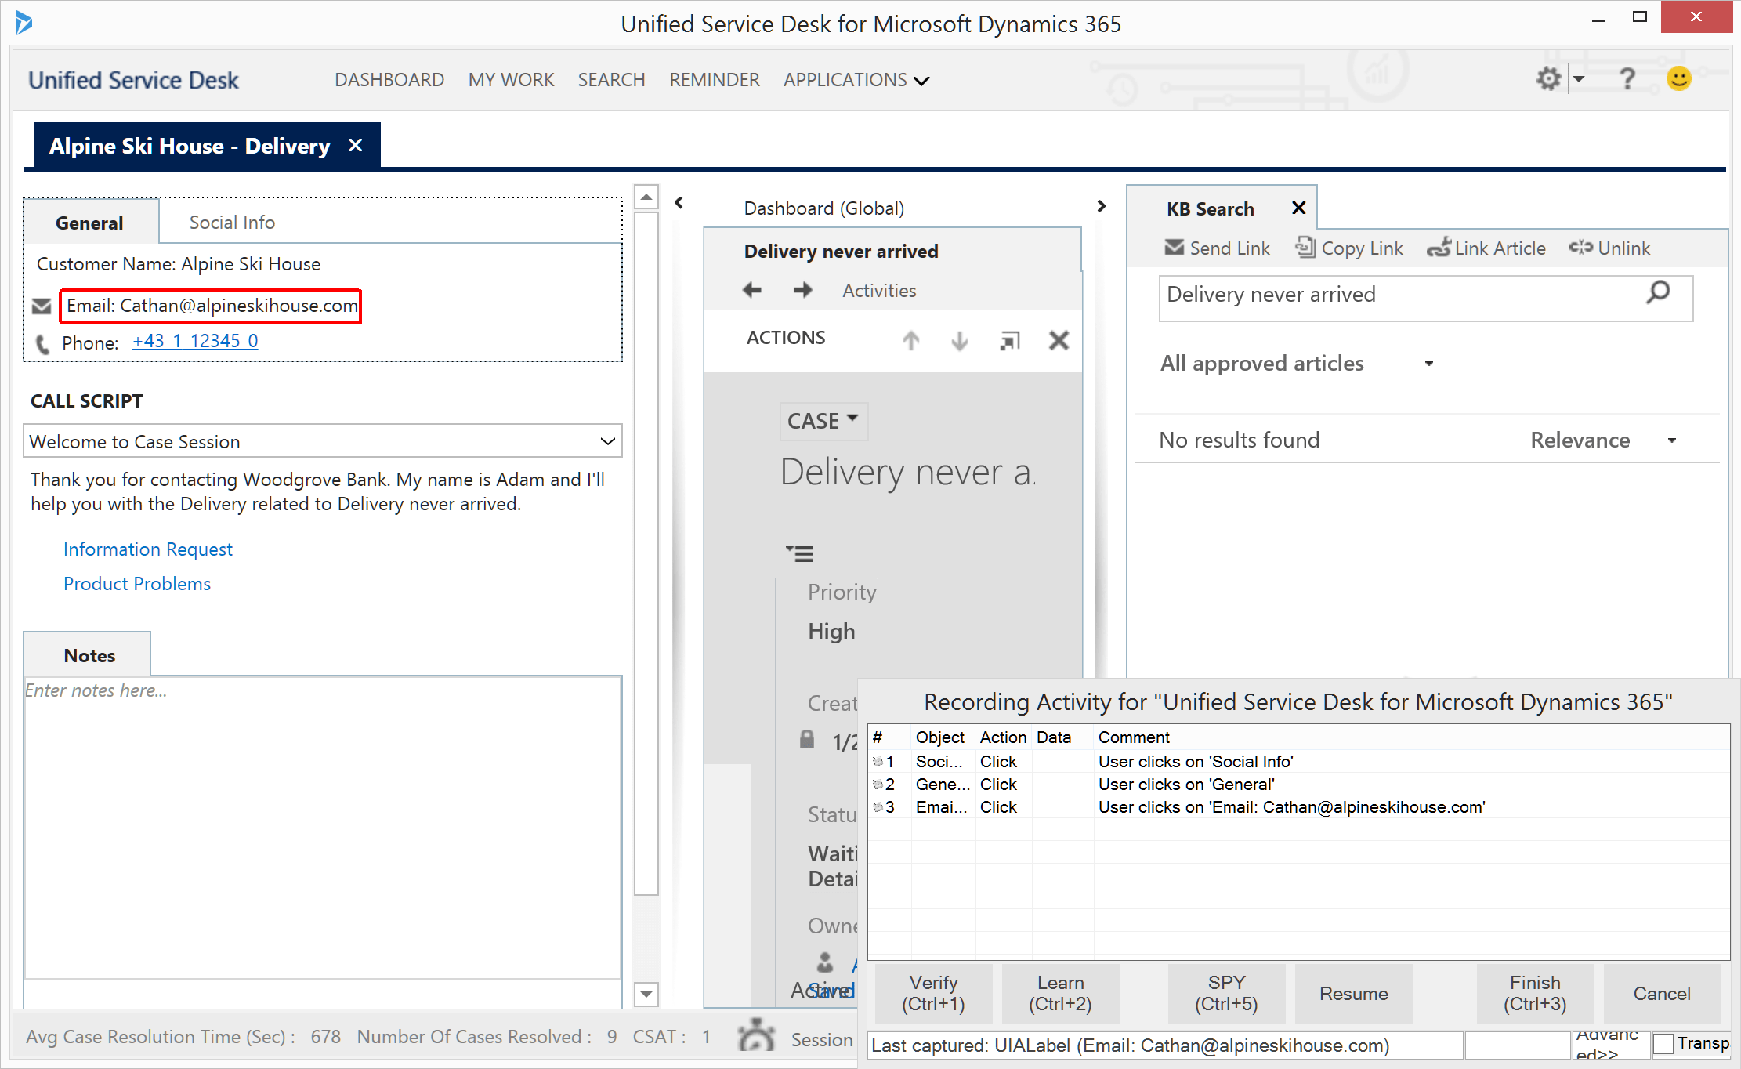The height and width of the screenshot is (1069, 1741).
Task: Open the Relevance sort dropdown
Action: 1672,440
